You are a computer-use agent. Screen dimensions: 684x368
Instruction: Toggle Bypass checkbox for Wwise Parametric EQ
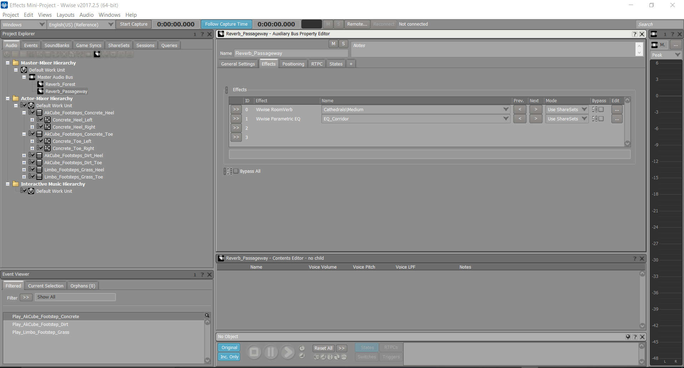click(x=601, y=119)
